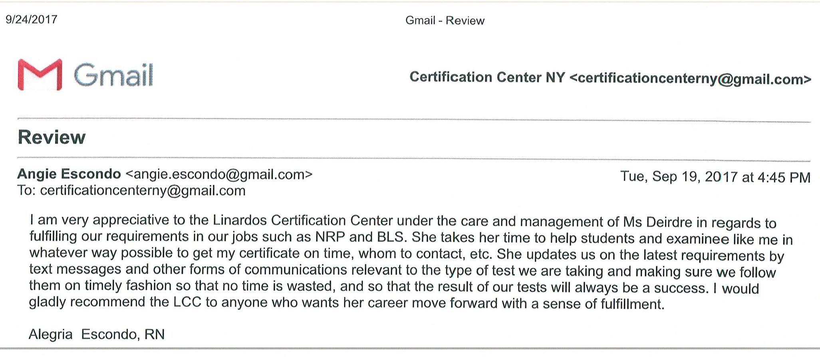Screen dimensions: 820x357
Task: Click the abbreviation NRP in message body
Action: (x=330, y=237)
